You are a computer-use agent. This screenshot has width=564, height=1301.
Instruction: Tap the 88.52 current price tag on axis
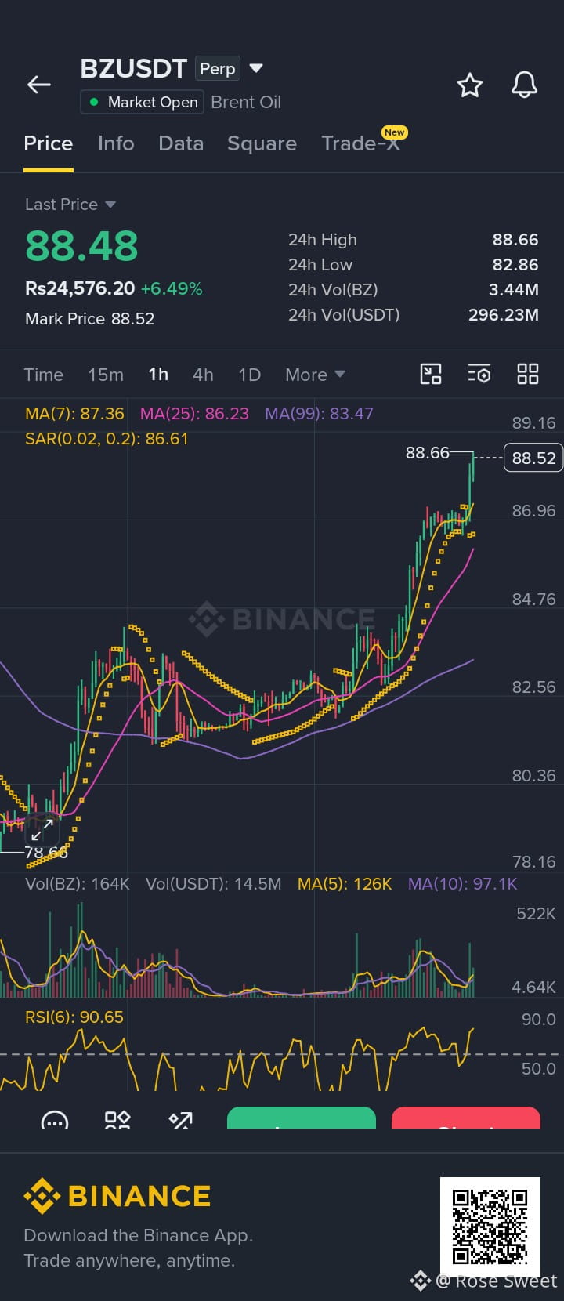[533, 458]
